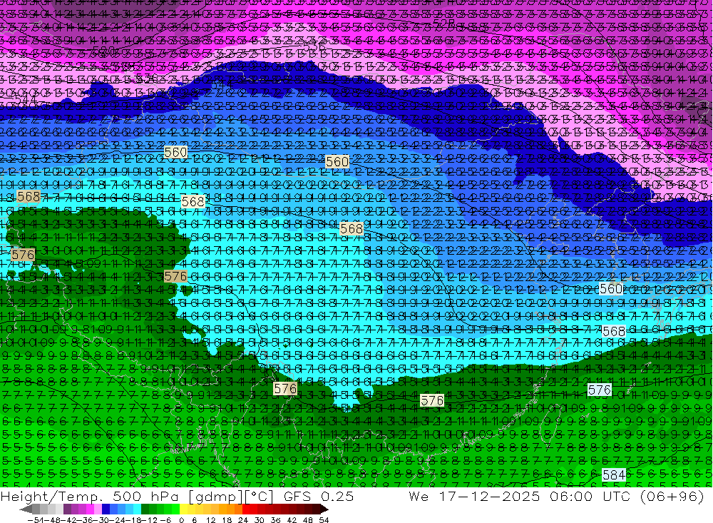Click the gray left arrow of color scale
This screenshot has width=713, height=523.
(26, 509)
